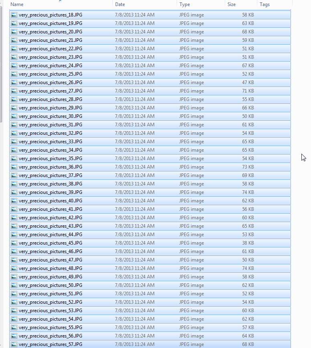Viewport: 311px width, 348px height.
Task: Select file name very_precious_pictures_54.JPG
Action: (x=51, y=319)
